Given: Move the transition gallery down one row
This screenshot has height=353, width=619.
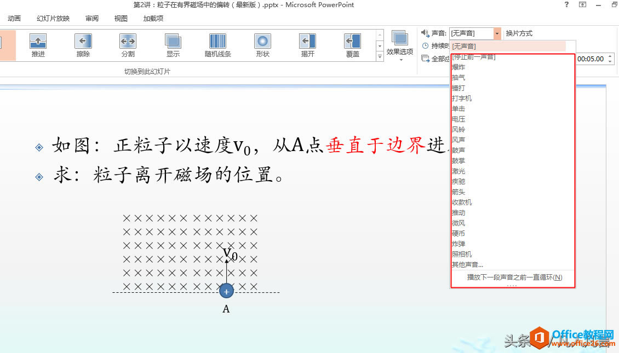Looking at the screenshot, I should [380, 46].
